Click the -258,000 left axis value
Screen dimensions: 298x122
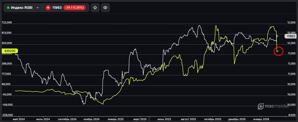coord(6,115)
